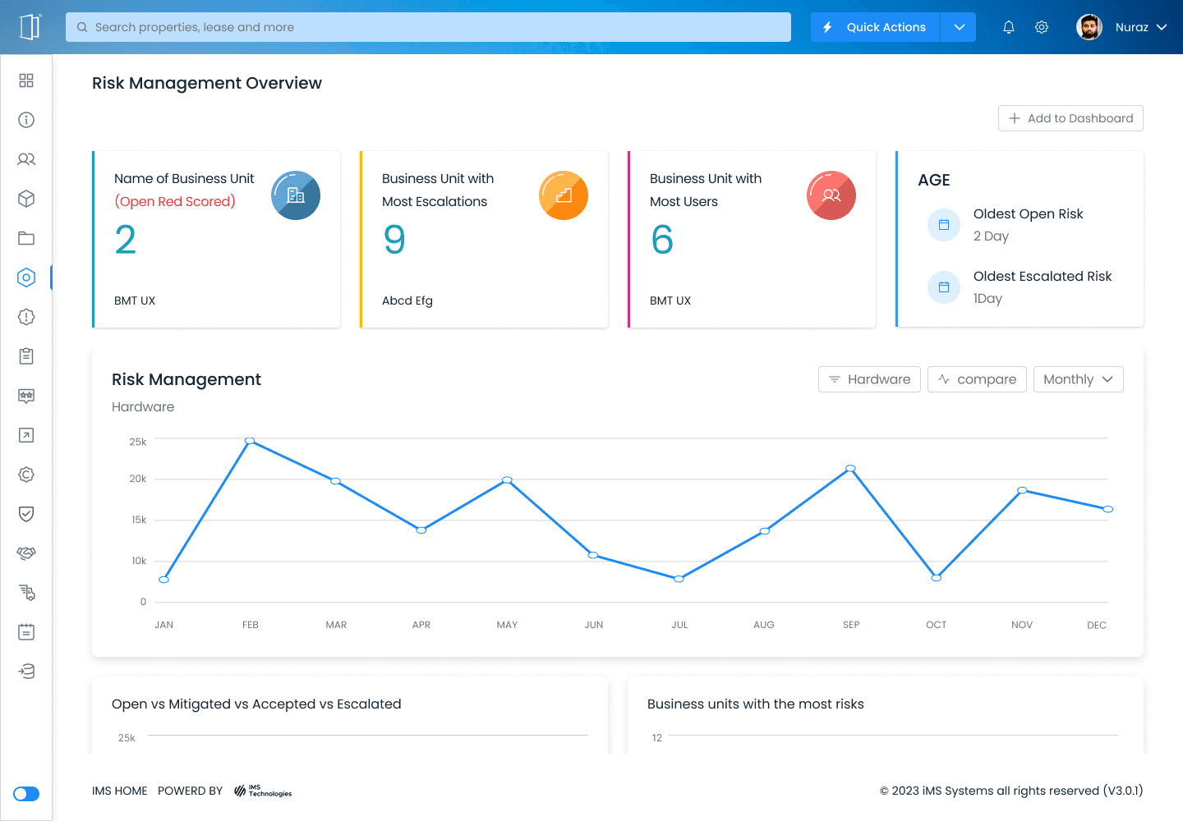Select the 3D cube sidebar icon
Image resolution: width=1183 pixels, height=821 pixels.
point(26,199)
